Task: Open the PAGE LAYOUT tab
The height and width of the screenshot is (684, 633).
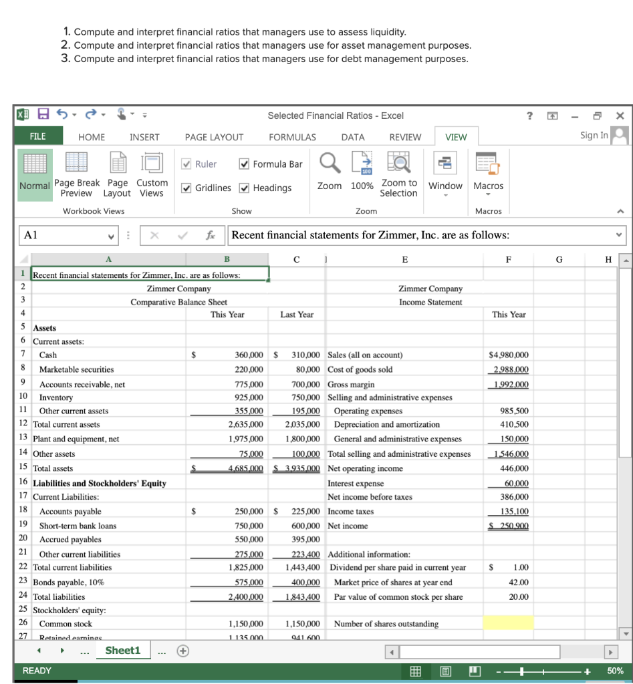Action: coord(214,137)
